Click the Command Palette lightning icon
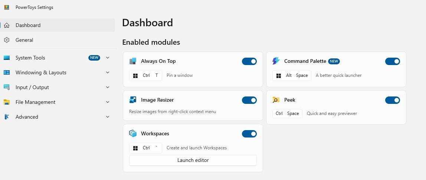The width and height of the screenshot is (426, 180). 276,61
